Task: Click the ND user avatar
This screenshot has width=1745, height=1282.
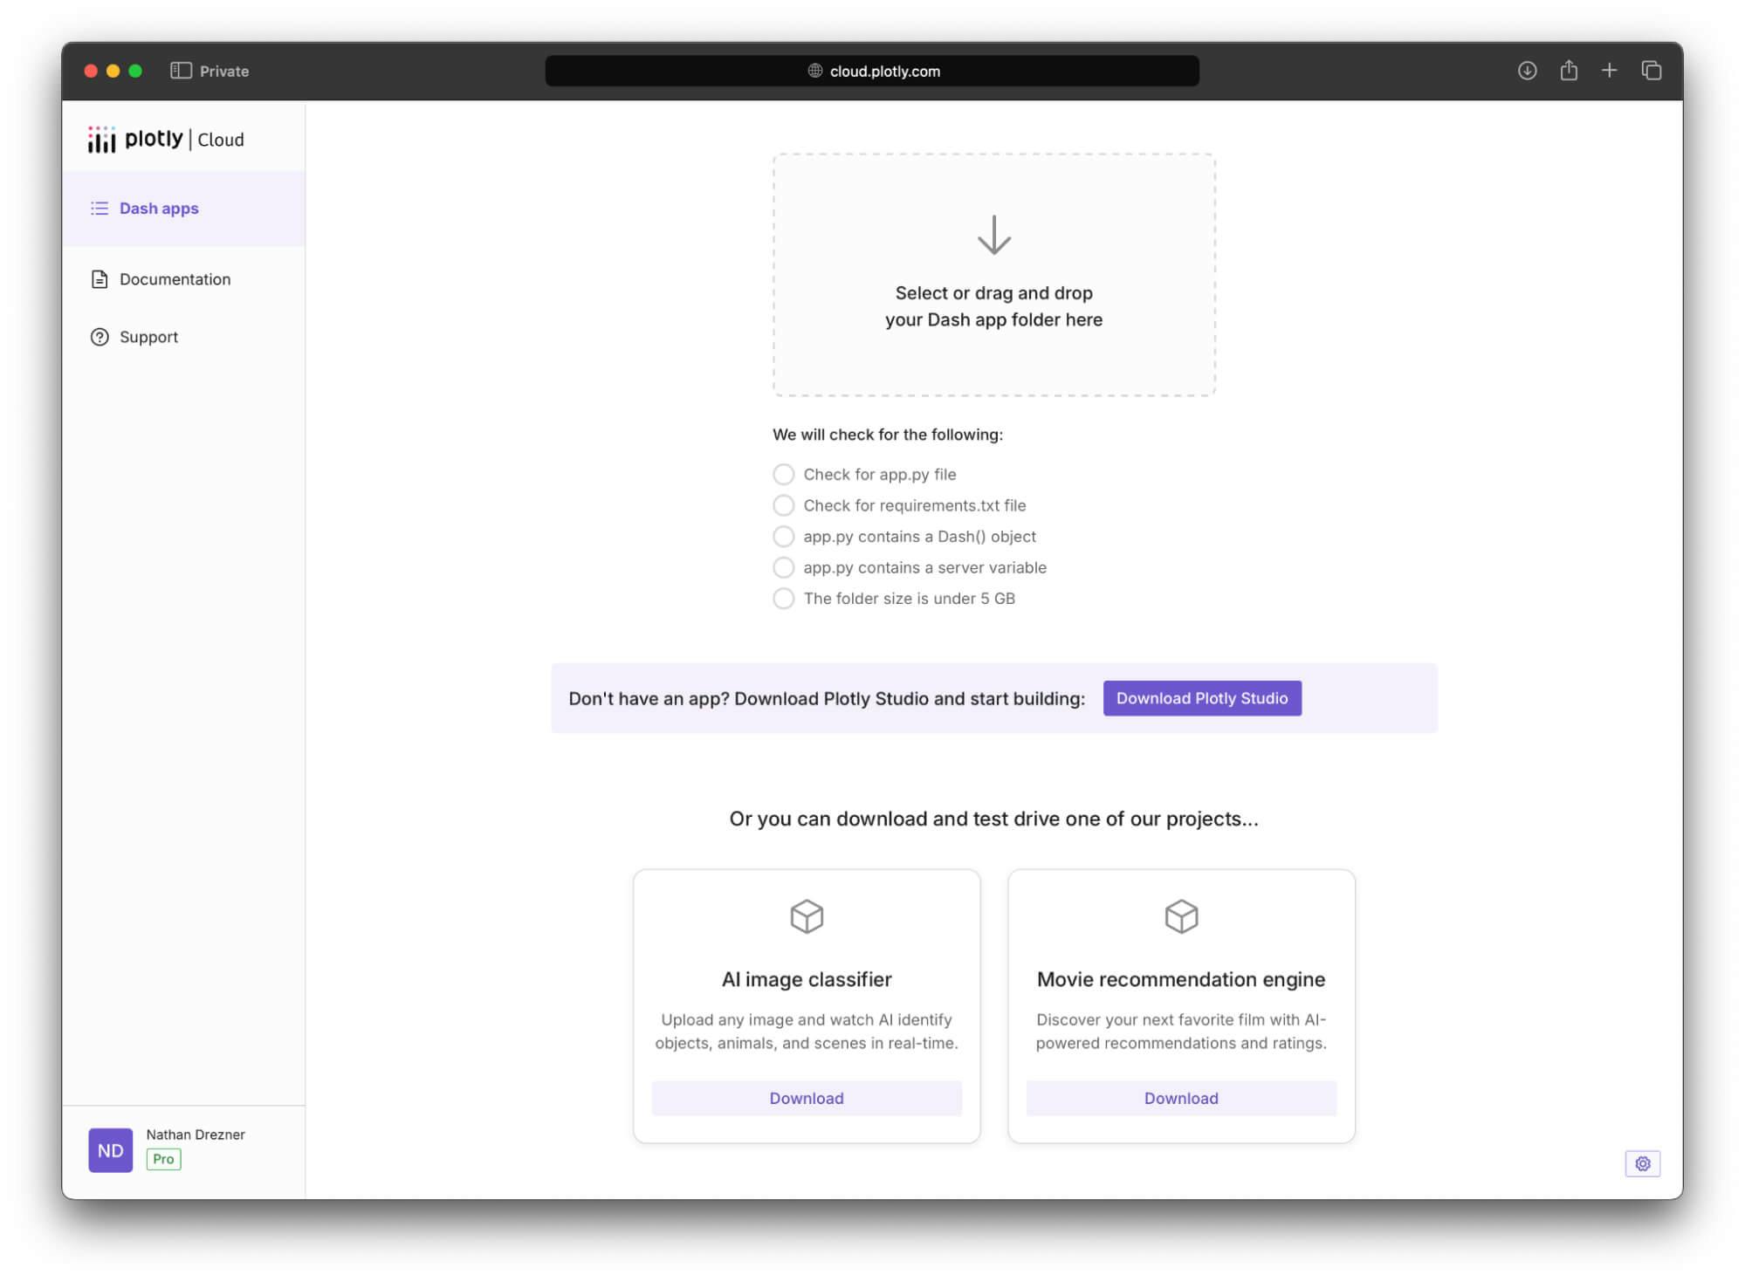Action: click(x=110, y=1150)
